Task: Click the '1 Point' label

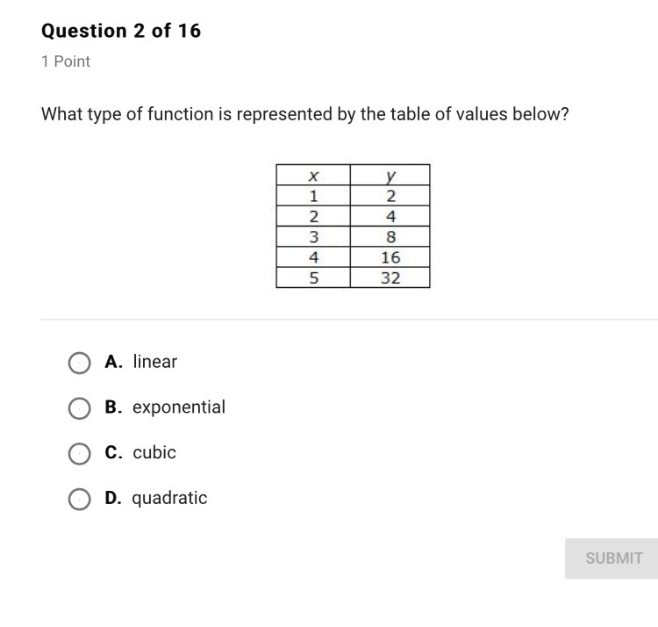Action: tap(66, 61)
